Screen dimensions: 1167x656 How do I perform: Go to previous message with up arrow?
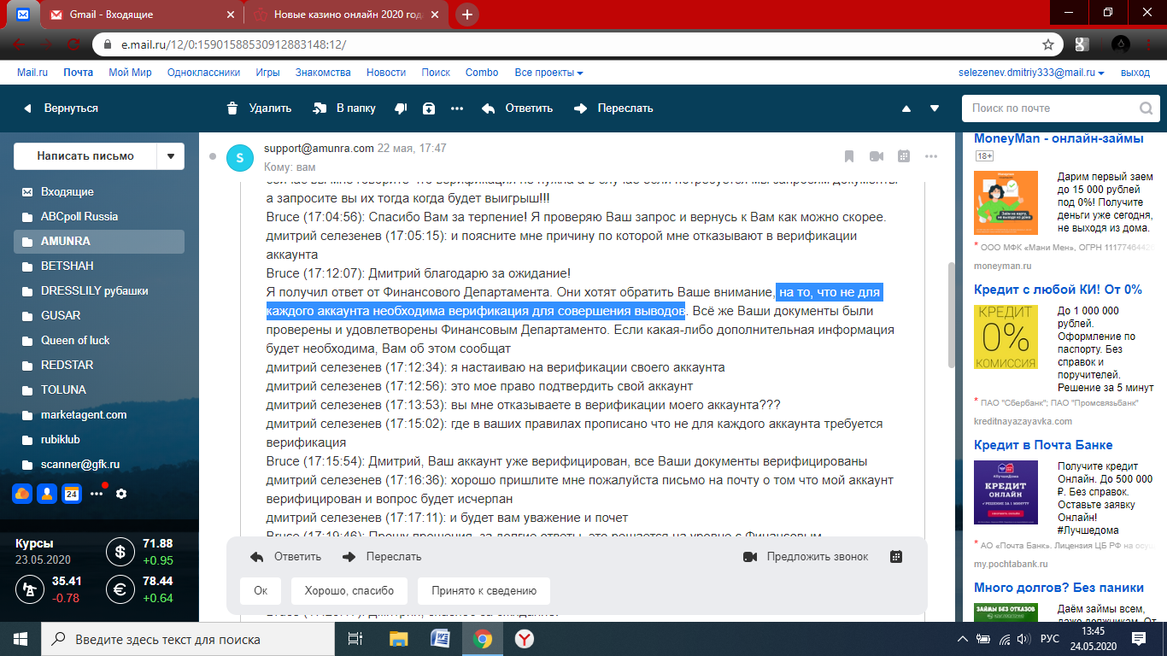pos(906,108)
